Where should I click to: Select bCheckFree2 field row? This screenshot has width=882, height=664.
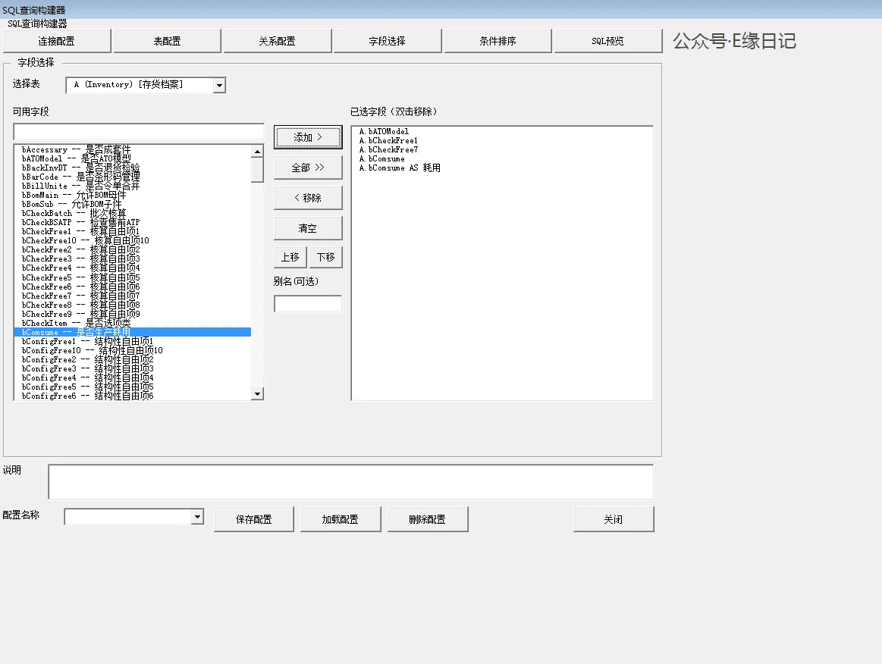[x=132, y=249]
